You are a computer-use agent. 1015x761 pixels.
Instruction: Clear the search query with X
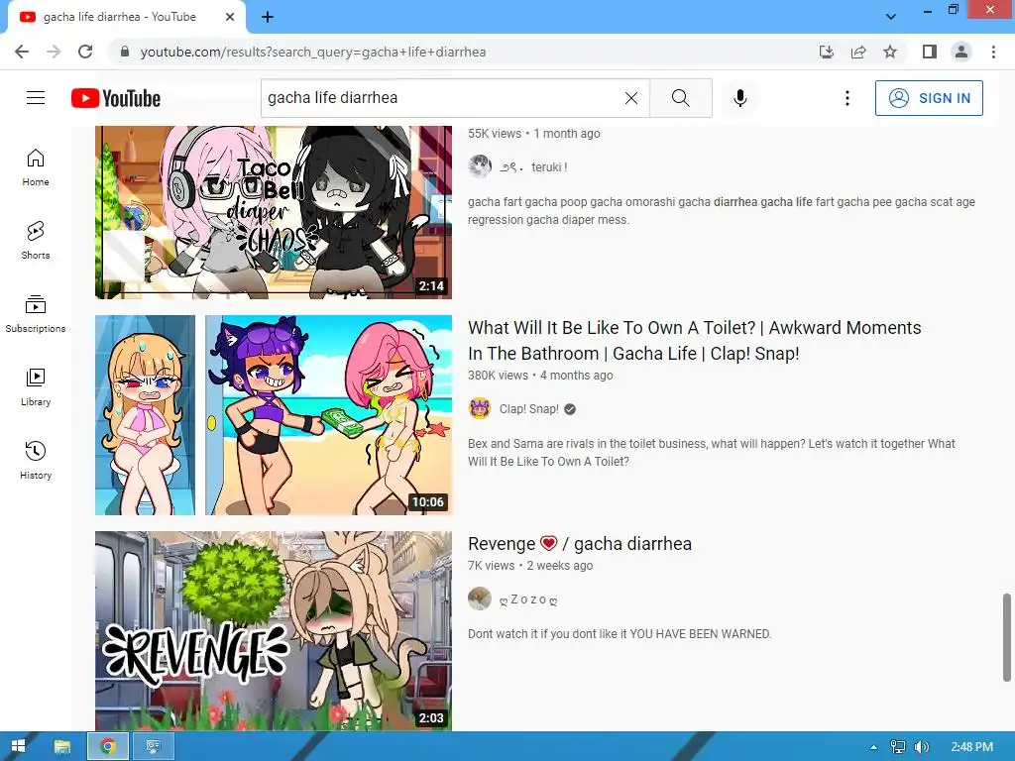coord(631,98)
